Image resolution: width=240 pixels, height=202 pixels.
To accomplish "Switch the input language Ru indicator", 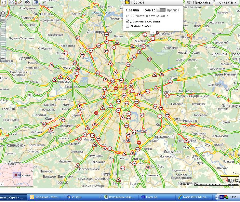I will click(x=222, y=197).
